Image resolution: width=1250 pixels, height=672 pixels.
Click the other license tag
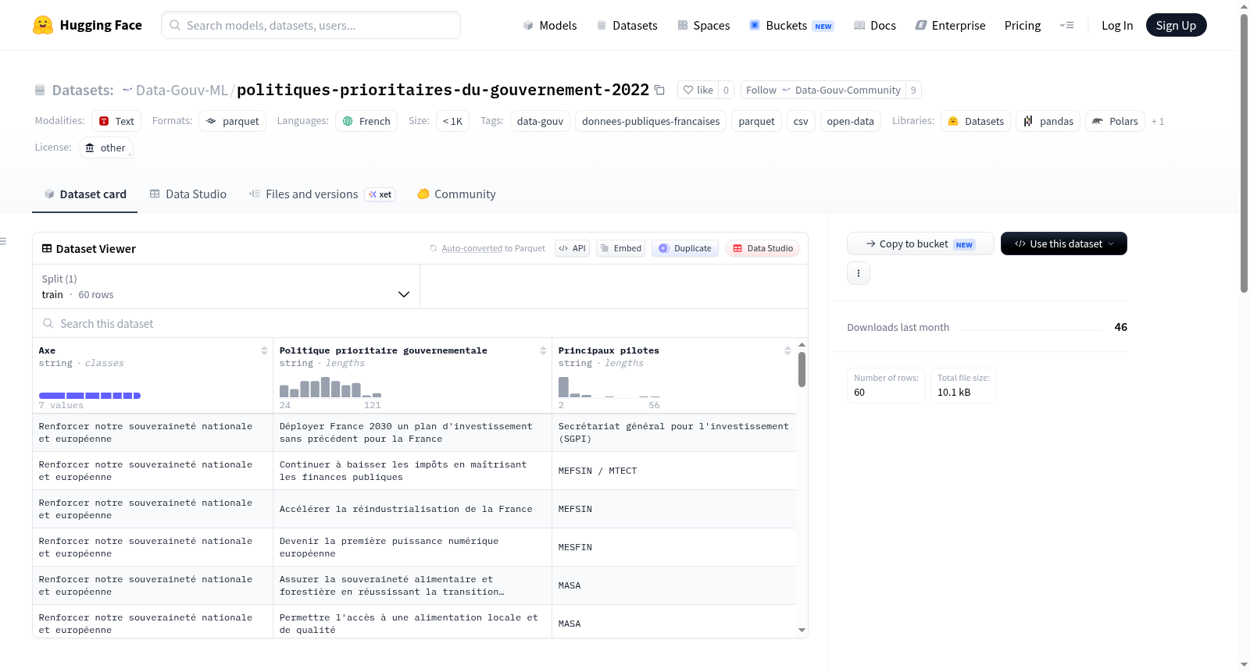coord(105,148)
